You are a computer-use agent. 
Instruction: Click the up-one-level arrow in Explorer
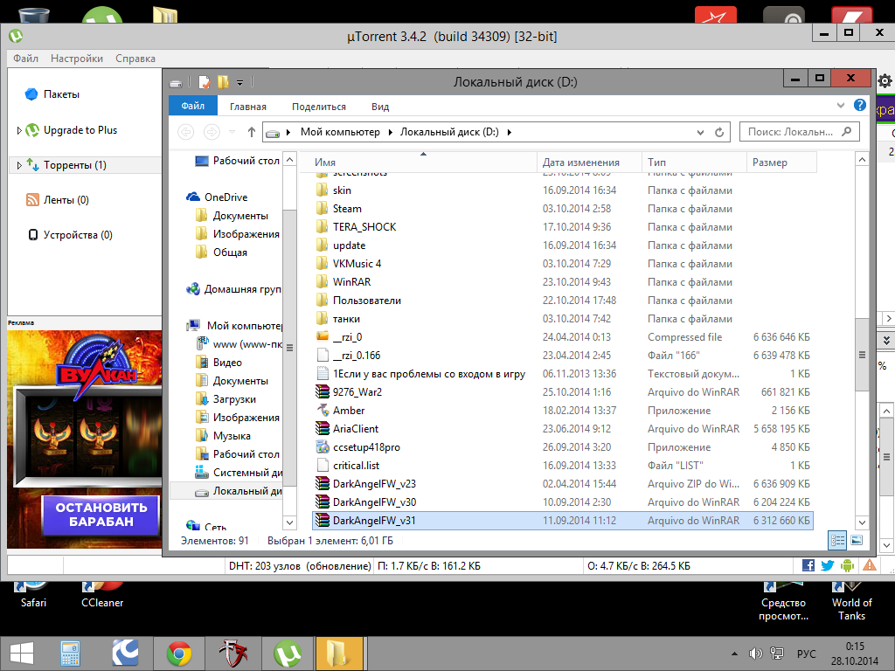coord(251,133)
